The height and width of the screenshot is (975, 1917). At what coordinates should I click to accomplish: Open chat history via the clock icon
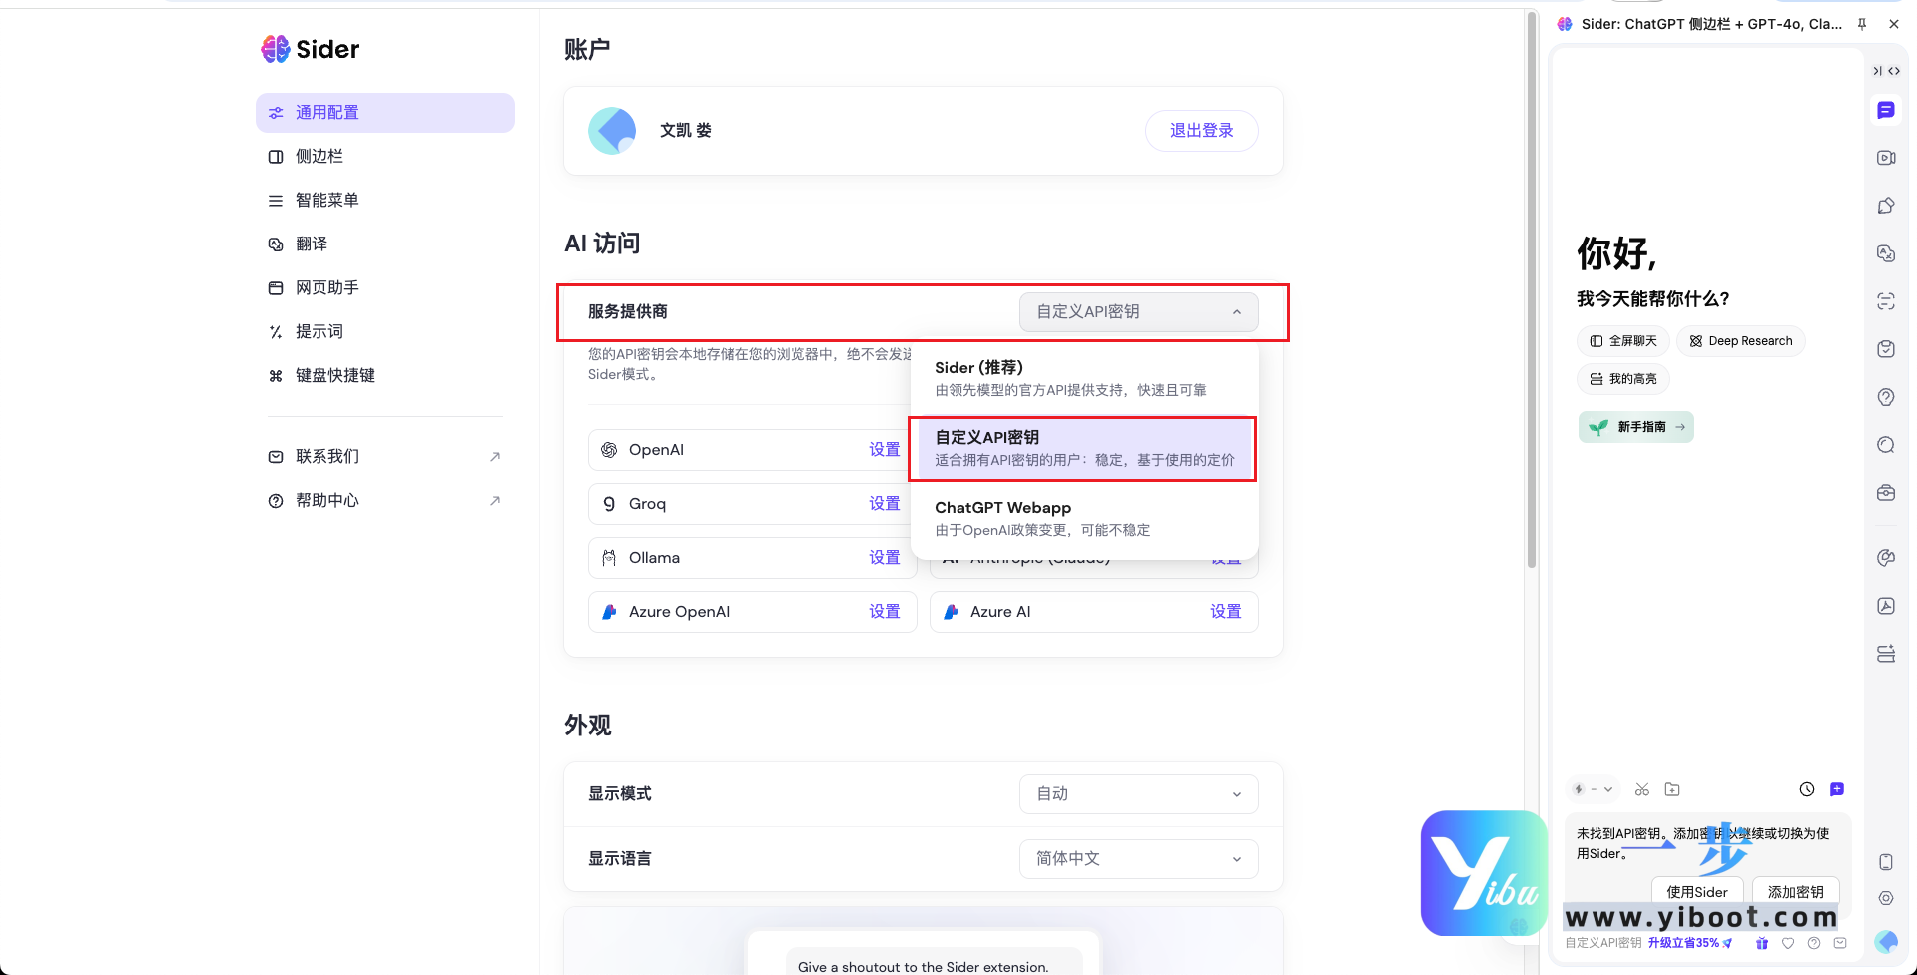[x=1807, y=789]
